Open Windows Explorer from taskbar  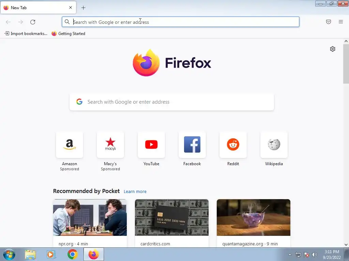[x=30, y=255]
